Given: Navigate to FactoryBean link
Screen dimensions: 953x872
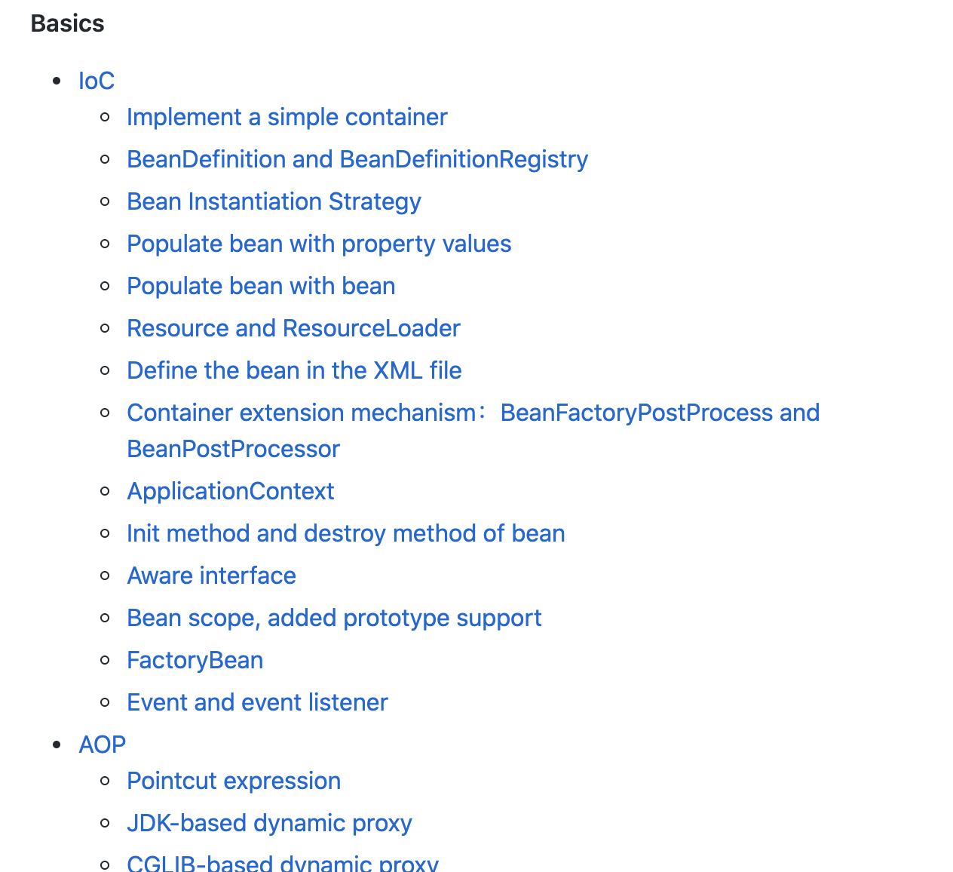Looking at the screenshot, I should (195, 660).
